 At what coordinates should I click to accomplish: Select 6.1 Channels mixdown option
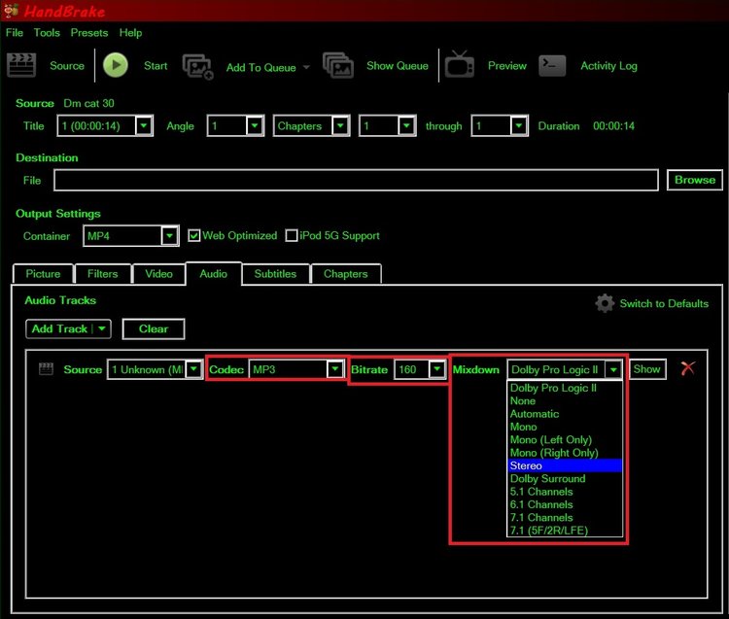point(565,504)
